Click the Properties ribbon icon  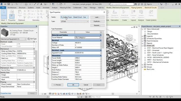click(x=12, y=16)
